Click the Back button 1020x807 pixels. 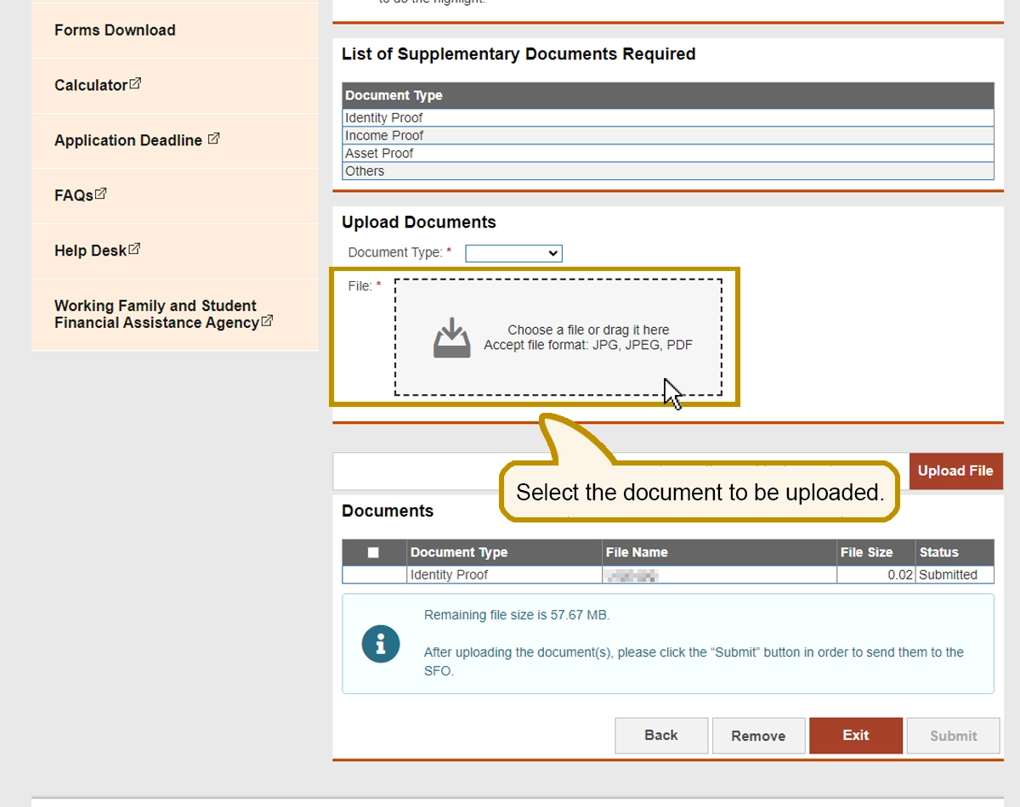[660, 736]
